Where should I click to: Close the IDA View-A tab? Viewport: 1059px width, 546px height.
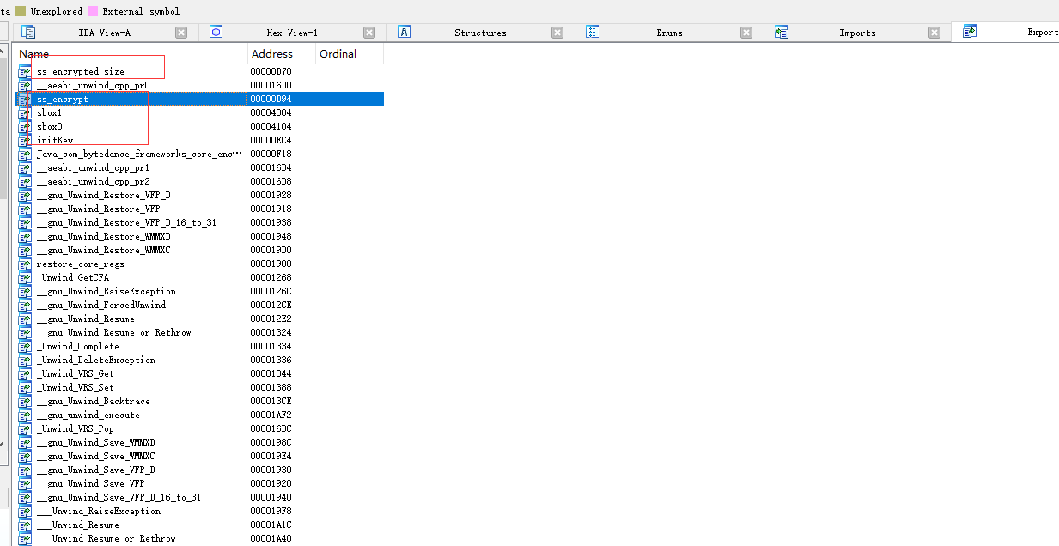tap(181, 33)
